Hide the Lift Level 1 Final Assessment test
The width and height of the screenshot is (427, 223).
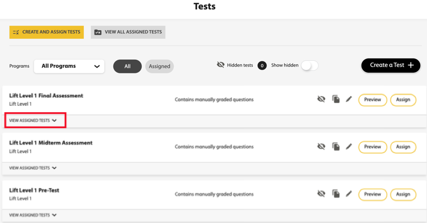321,99
